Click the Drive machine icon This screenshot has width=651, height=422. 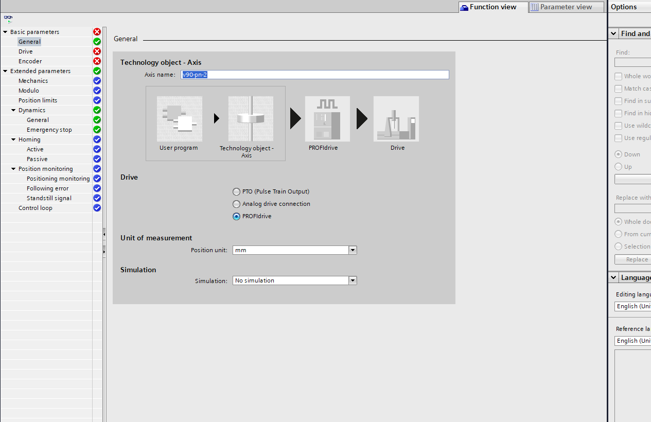coord(396,119)
